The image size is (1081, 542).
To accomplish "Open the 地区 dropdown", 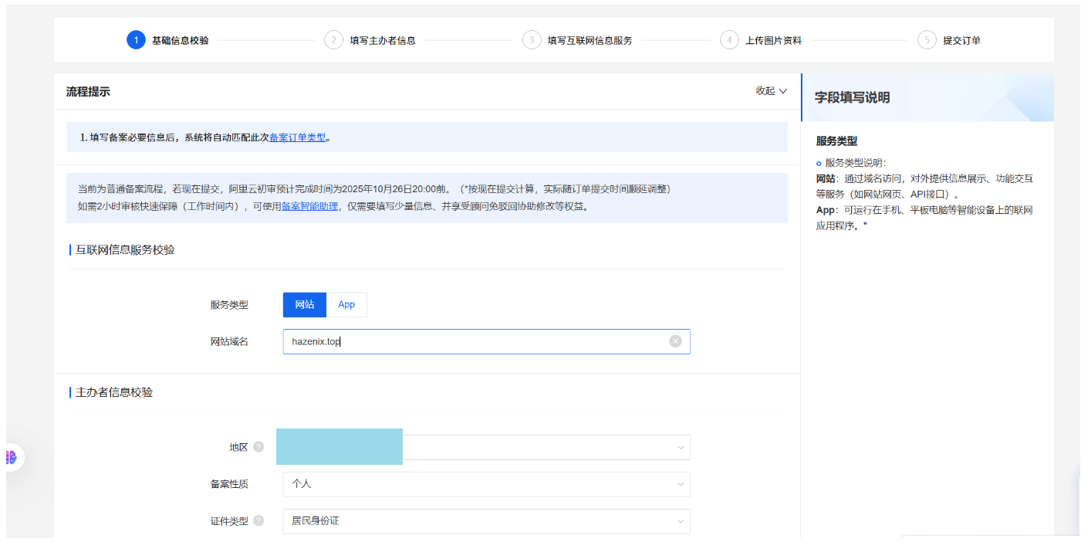I will tap(486, 447).
